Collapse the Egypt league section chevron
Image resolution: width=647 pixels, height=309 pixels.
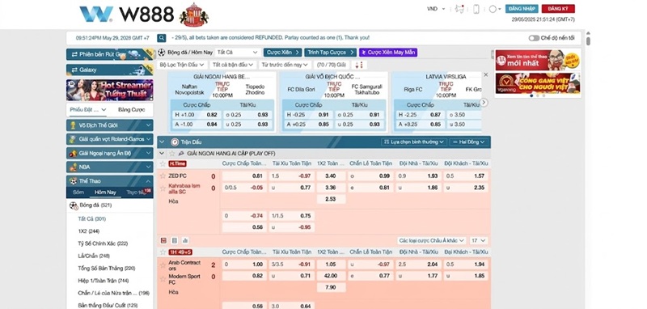(163, 153)
